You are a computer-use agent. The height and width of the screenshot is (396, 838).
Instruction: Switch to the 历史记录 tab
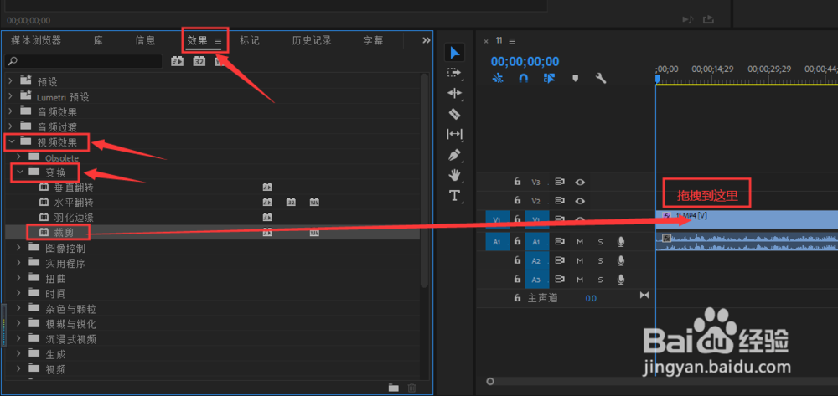tap(312, 40)
